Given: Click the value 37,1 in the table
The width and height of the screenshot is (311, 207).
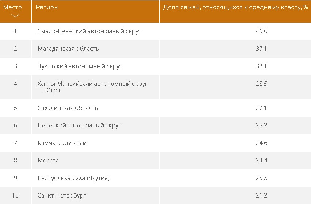Looking at the screenshot, I should point(261,49).
